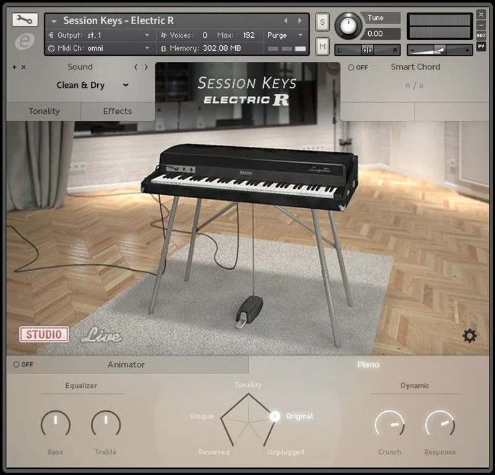495x475 pixels.
Task: Click the x icon beside Sound
Action: (x=24, y=67)
